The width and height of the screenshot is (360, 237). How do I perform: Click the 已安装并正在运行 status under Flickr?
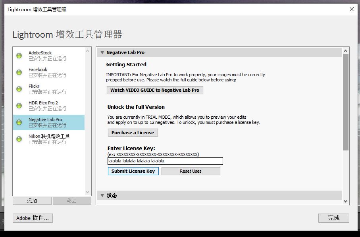pos(47,92)
